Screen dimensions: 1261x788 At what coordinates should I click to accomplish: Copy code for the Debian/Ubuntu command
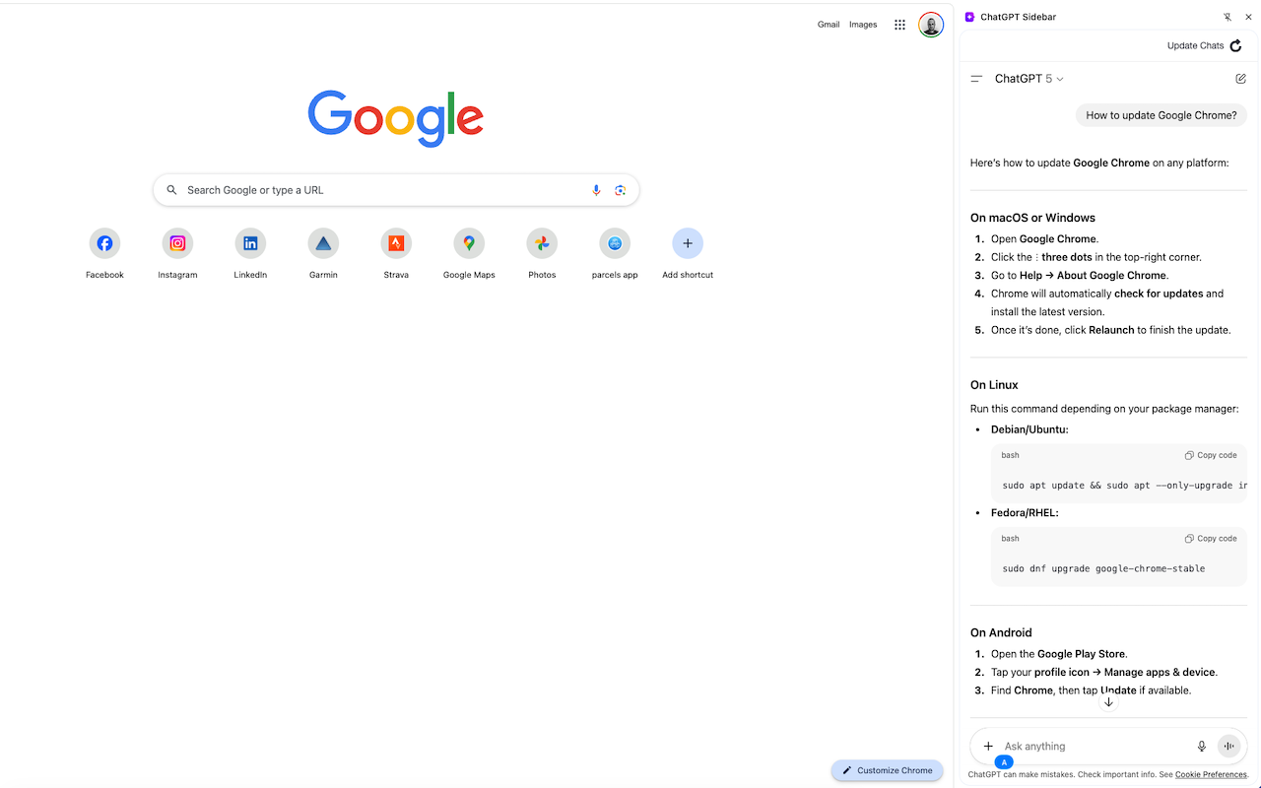[x=1211, y=455]
